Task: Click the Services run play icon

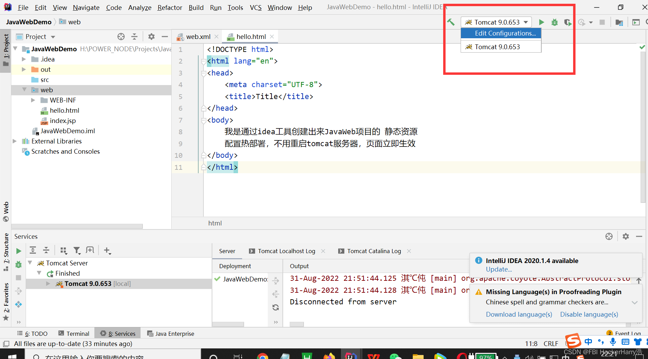Action: click(18, 251)
